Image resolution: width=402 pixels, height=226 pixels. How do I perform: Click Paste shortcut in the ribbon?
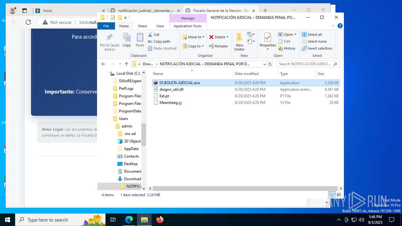162,48
